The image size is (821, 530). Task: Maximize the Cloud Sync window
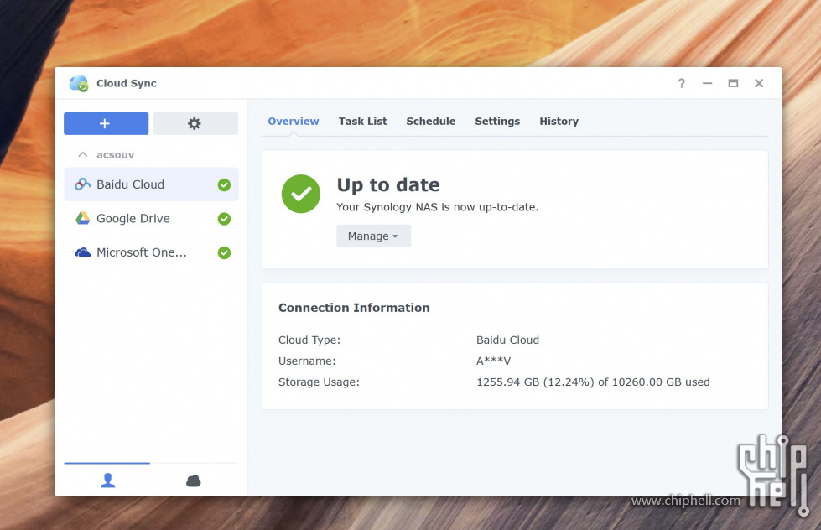(x=733, y=83)
